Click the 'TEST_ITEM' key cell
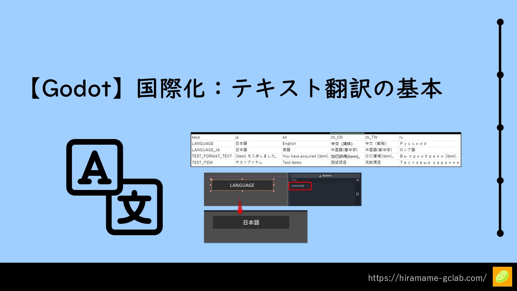Screen dimensions: 517x291 coord(212,162)
